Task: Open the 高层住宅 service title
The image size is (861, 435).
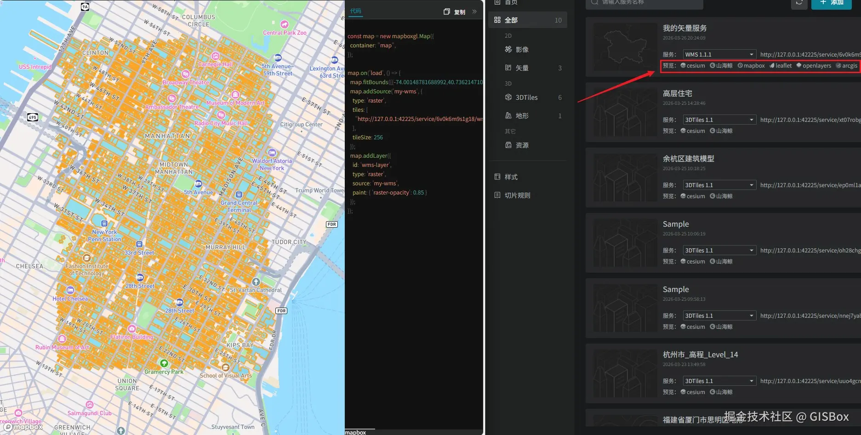Action: tap(678, 93)
